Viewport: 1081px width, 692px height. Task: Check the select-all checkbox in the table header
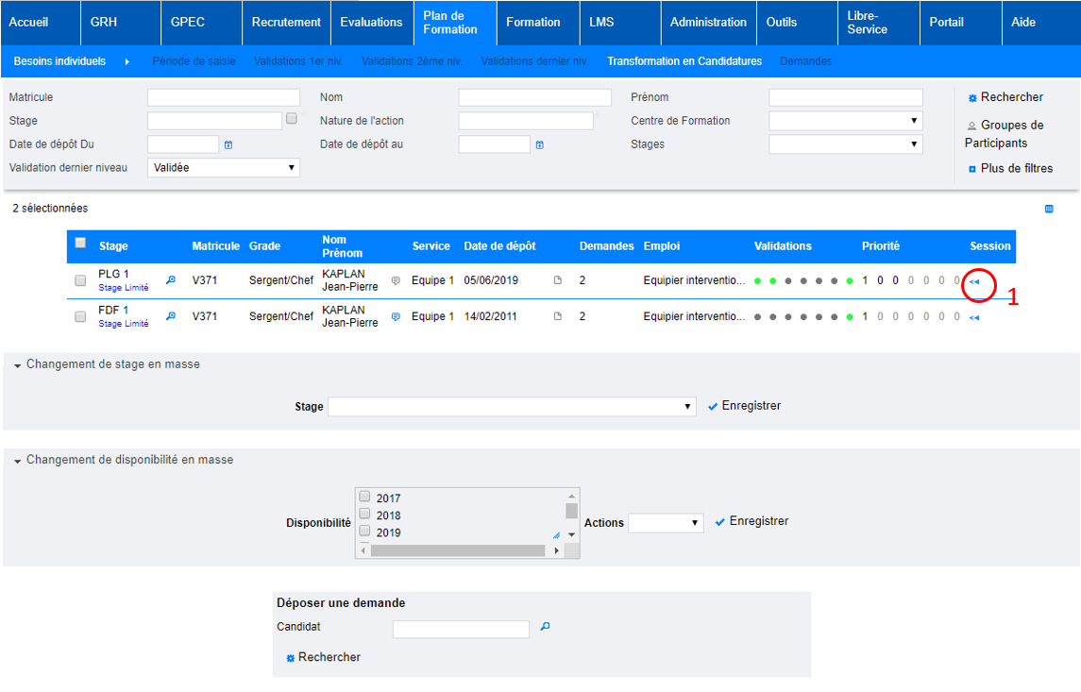(x=80, y=243)
